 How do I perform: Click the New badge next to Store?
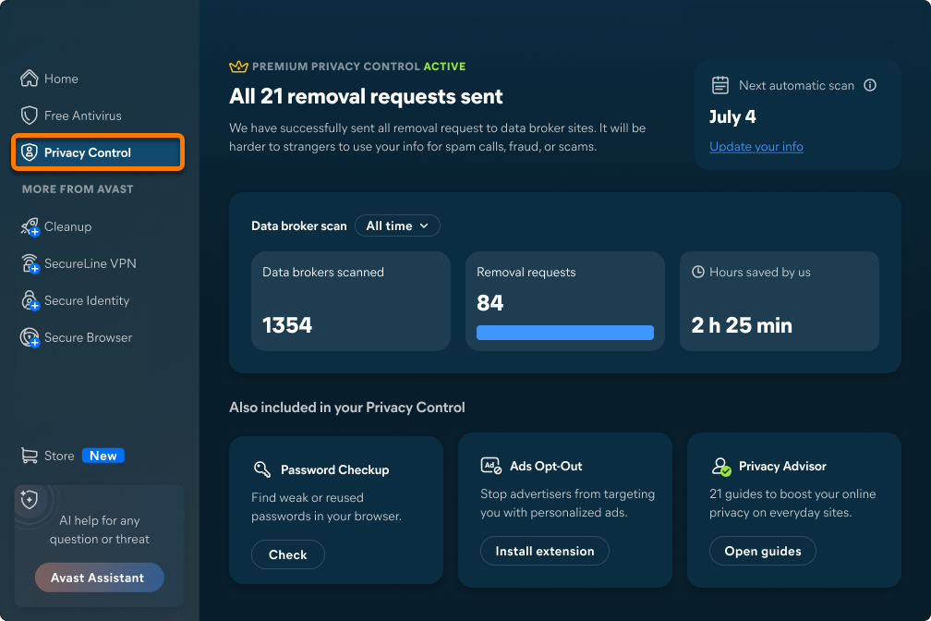pyautogui.click(x=103, y=456)
